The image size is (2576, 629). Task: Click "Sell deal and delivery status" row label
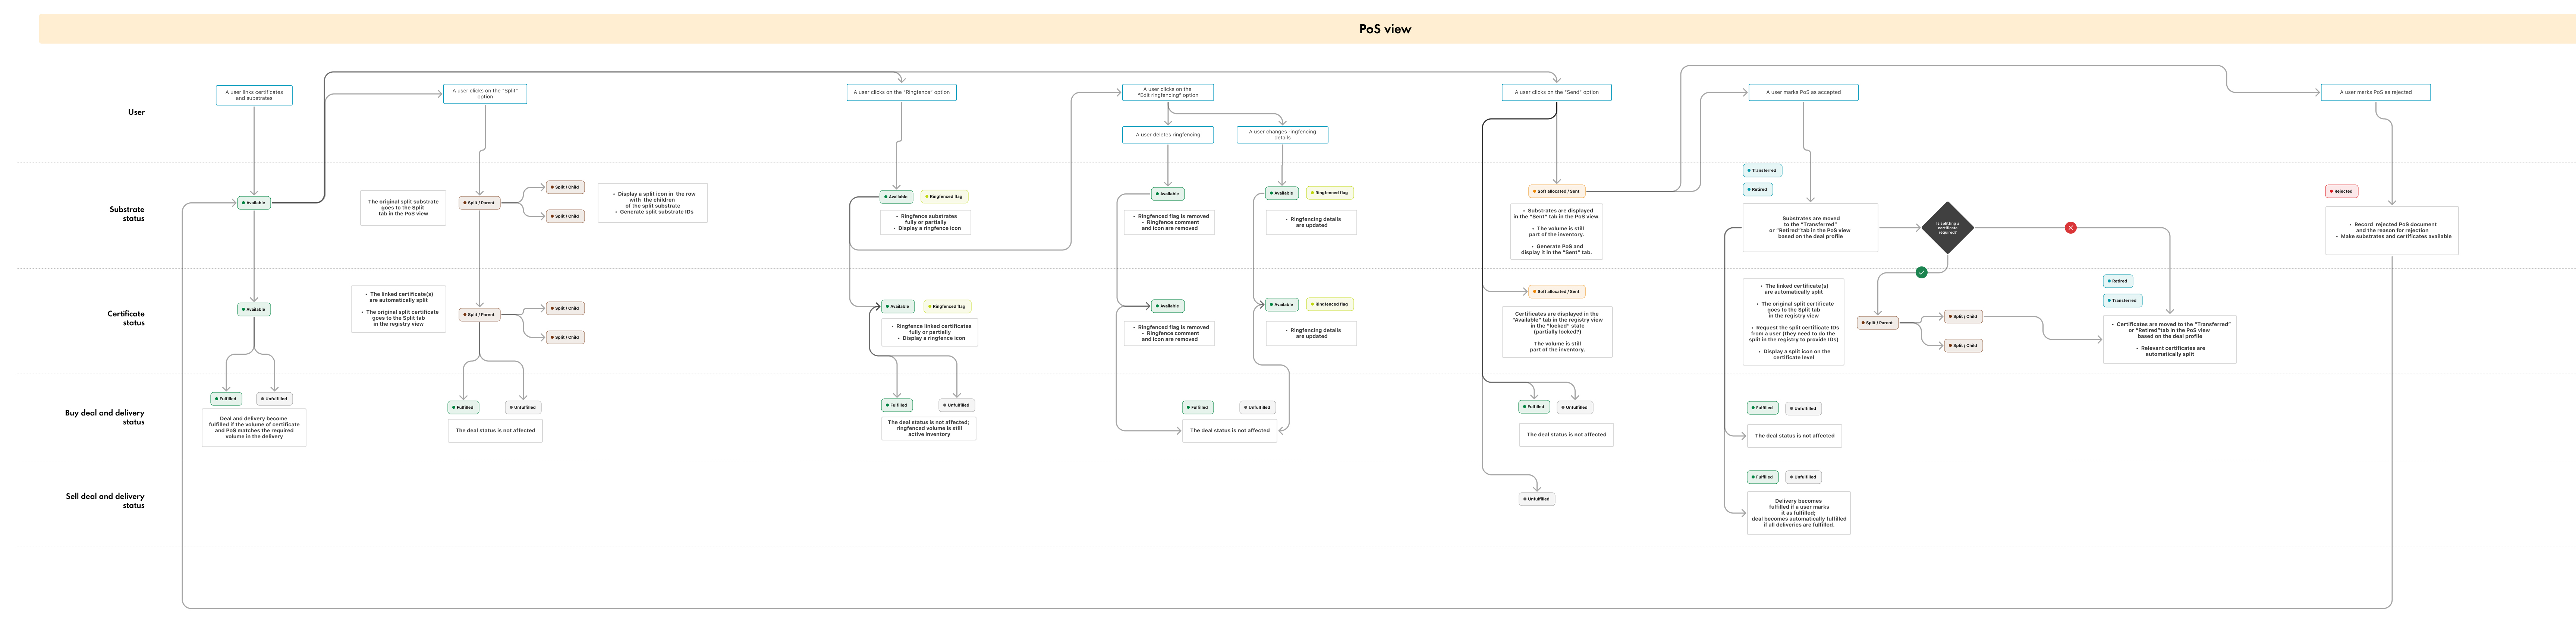pos(105,500)
